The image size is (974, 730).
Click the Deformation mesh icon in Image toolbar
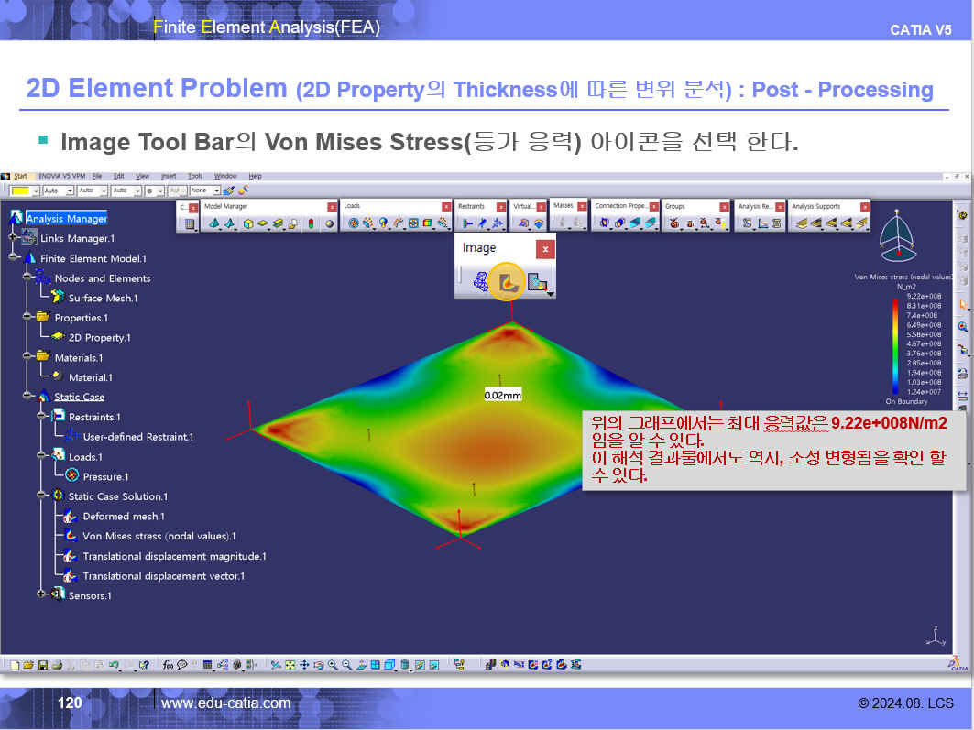click(479, 283)
